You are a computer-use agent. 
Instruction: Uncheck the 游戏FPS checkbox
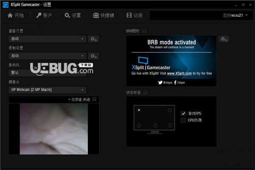[183, 113]
